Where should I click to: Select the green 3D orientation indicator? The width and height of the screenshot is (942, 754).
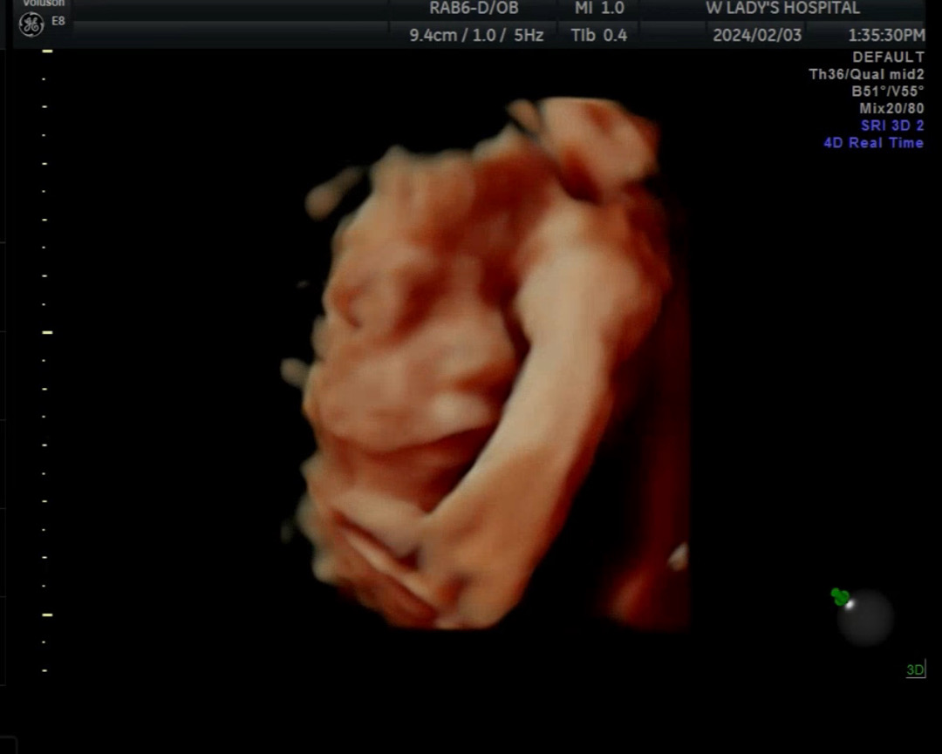click(x=915, y=669)
